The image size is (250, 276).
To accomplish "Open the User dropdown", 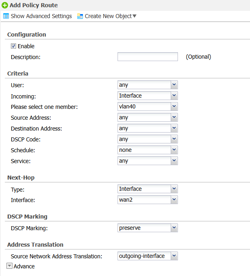I will point(148,85).
